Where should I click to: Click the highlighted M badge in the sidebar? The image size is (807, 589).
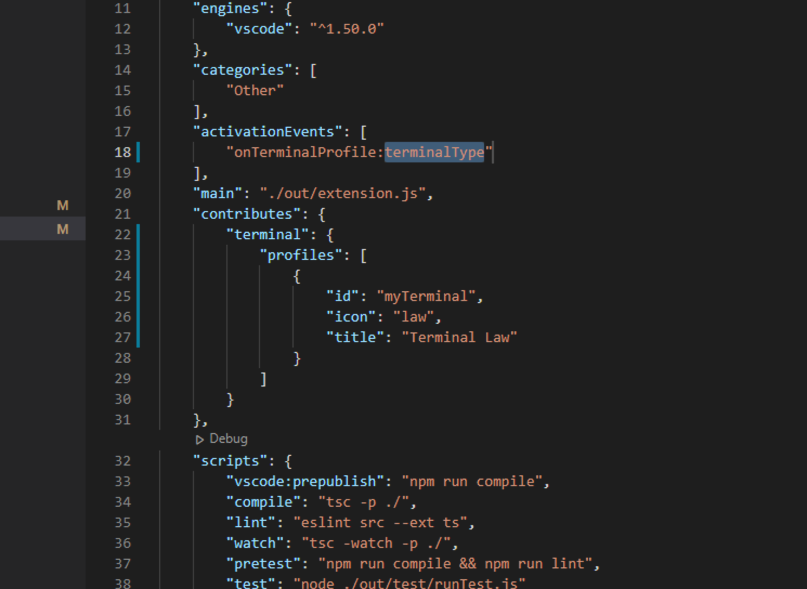(x=62, y=228)
